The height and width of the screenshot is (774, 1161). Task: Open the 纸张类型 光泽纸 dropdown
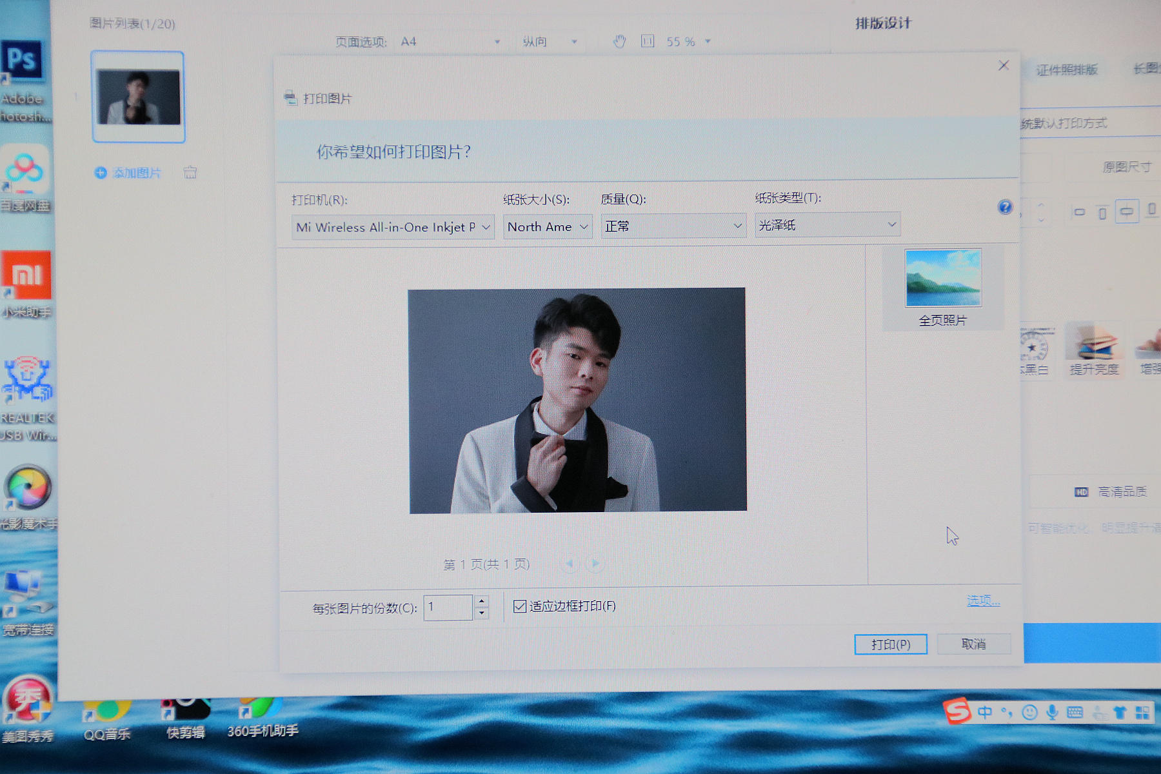point(828,224)
